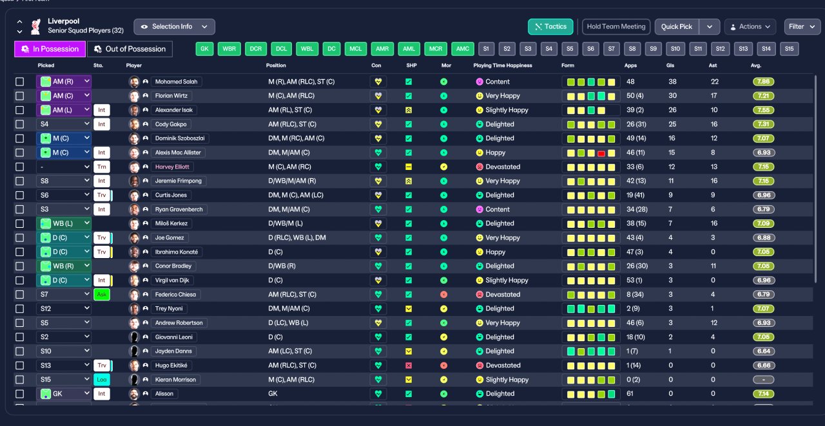Click Mohamed Salah's condition heart icon
This screenshot has height=426, width=825.
tap(378, 82)
